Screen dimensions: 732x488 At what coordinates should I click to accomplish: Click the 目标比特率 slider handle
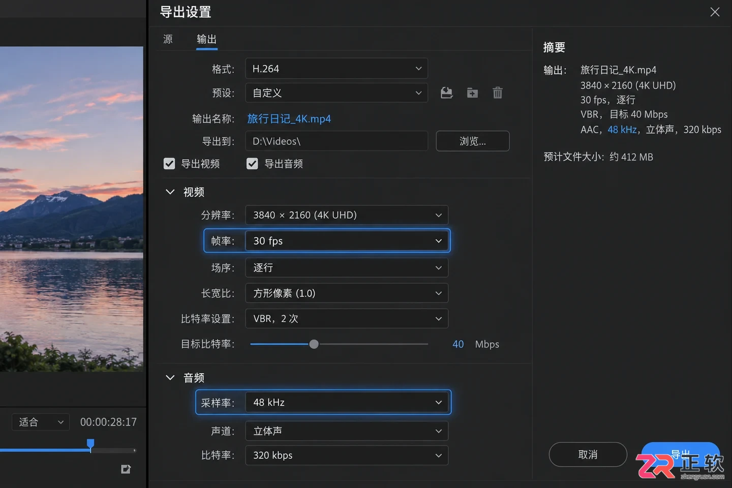coord(314,344)
